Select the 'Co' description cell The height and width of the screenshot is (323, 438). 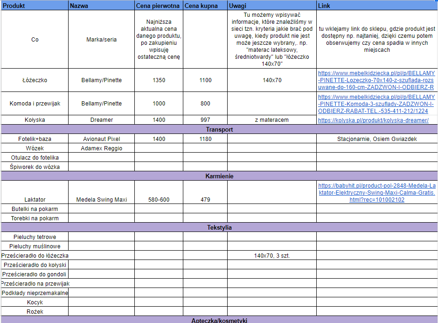click(35, 39)
